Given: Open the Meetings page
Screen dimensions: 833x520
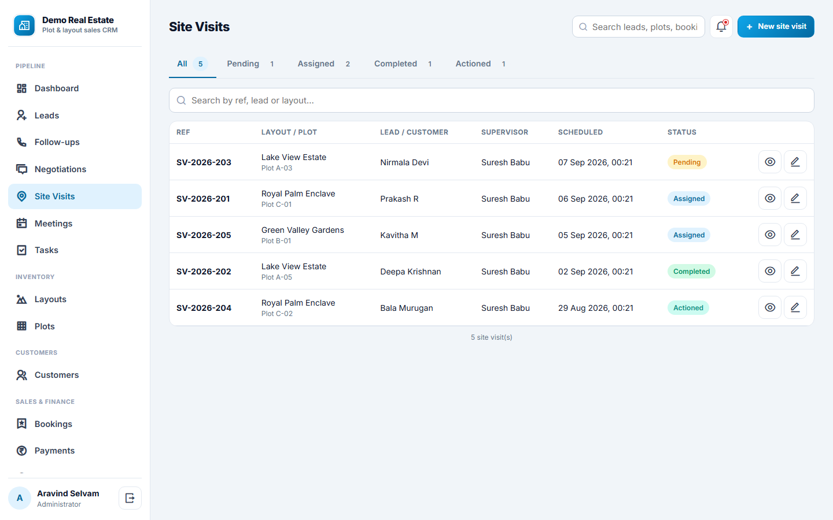Looking at the screenshot, I should pyautogui.click(x=75, y=224).
